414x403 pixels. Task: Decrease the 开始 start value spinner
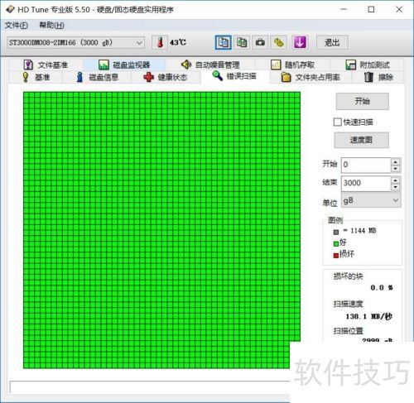coord(396,169)
